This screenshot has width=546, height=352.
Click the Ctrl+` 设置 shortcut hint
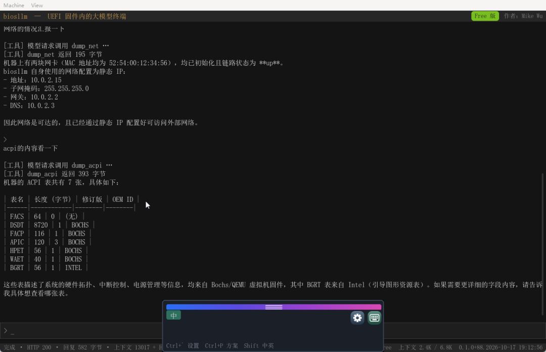click(183, 346)
